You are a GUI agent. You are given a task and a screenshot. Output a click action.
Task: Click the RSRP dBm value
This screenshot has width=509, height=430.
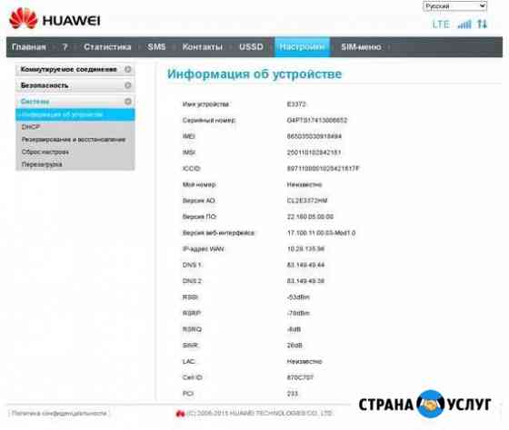(x=298, y=313)
